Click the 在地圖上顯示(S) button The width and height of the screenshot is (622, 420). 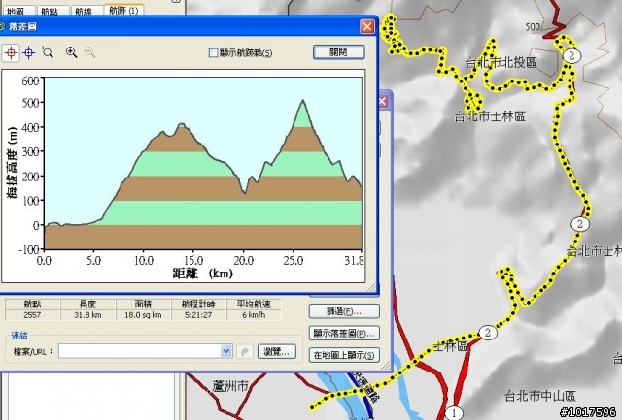344,355
